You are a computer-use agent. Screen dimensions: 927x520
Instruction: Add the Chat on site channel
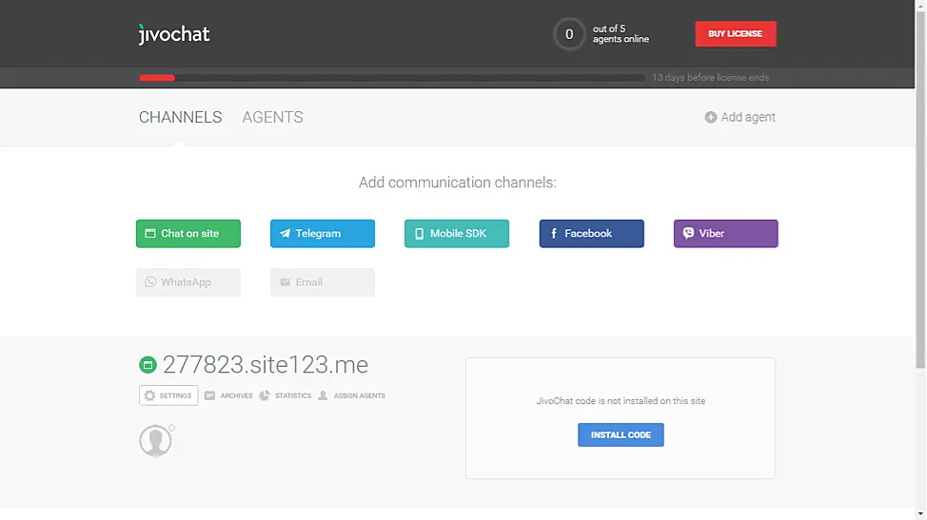(188, 234)
